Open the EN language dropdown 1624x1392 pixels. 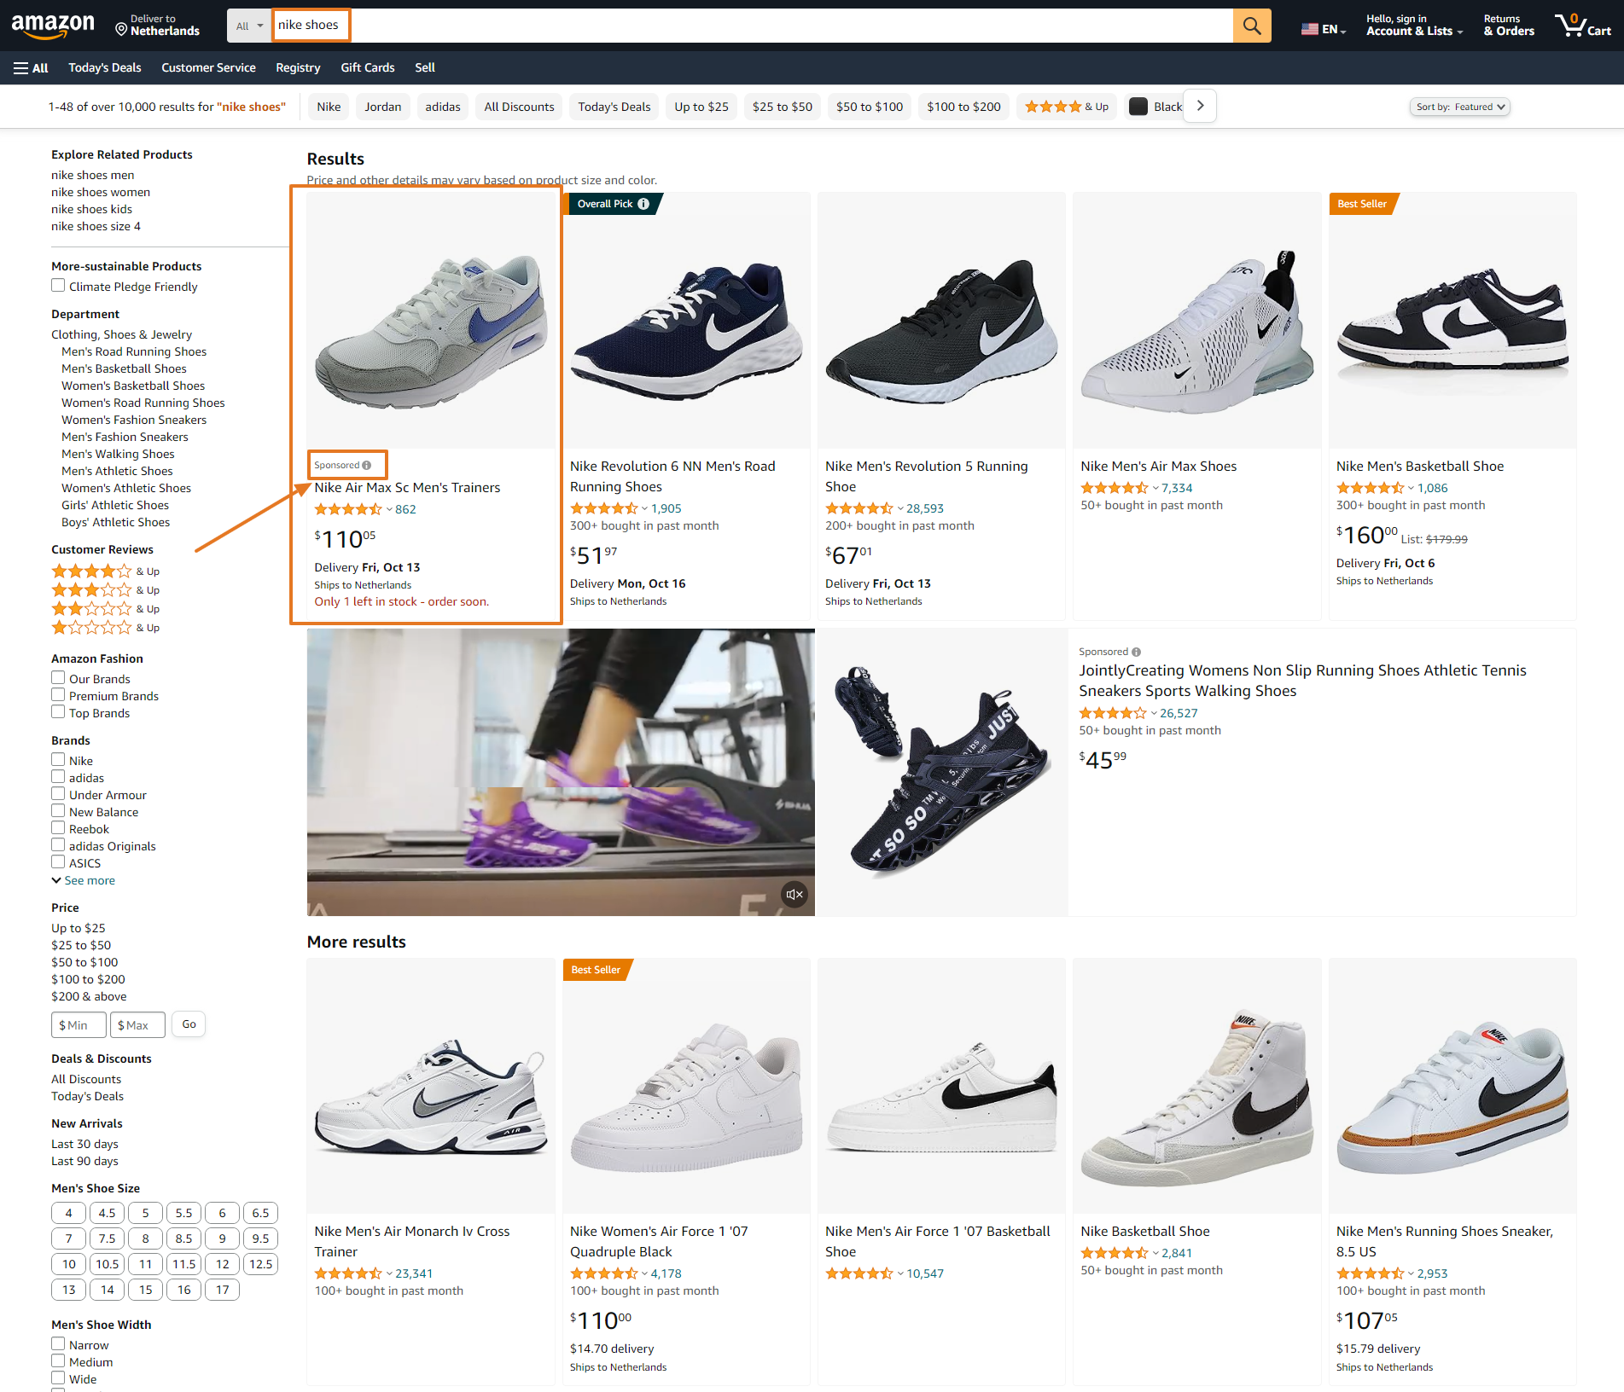tap(1324, 29)
